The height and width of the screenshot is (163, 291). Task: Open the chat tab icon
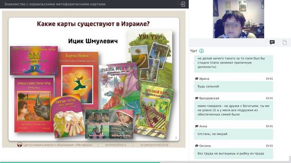pyautogui.click(x=272, y=42)
